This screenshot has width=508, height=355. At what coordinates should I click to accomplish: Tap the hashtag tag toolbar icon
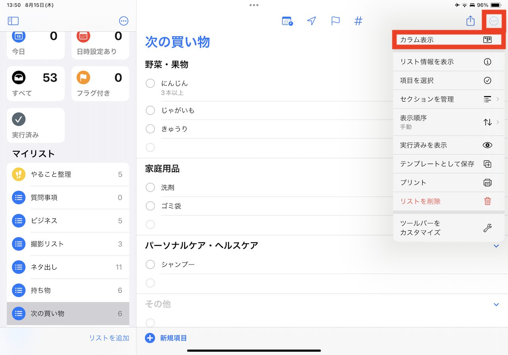(x=358, y=21)
